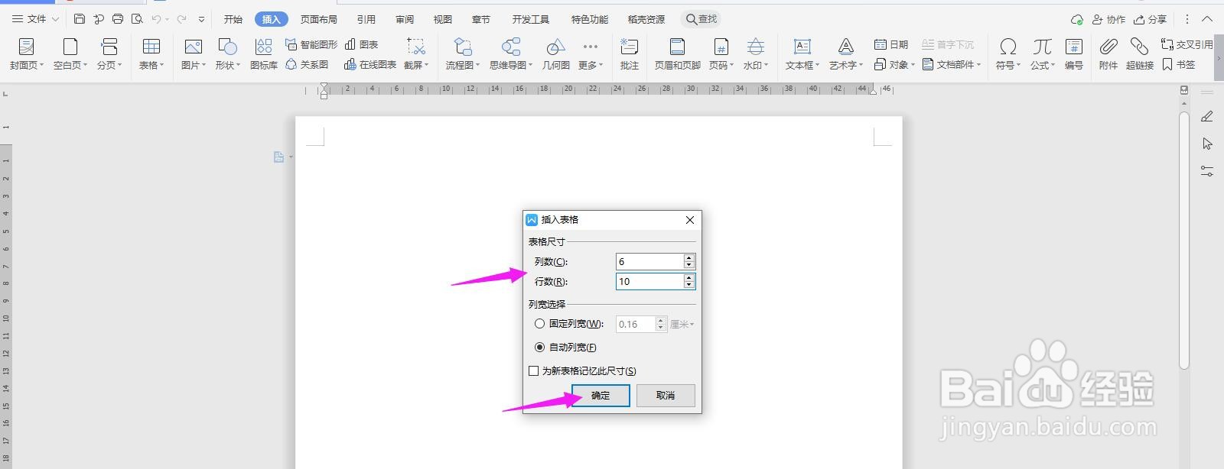The height and width of the screenshot is (469, 1224).
Task: Add a comment with 批注
Action: (x=630, y=54)
